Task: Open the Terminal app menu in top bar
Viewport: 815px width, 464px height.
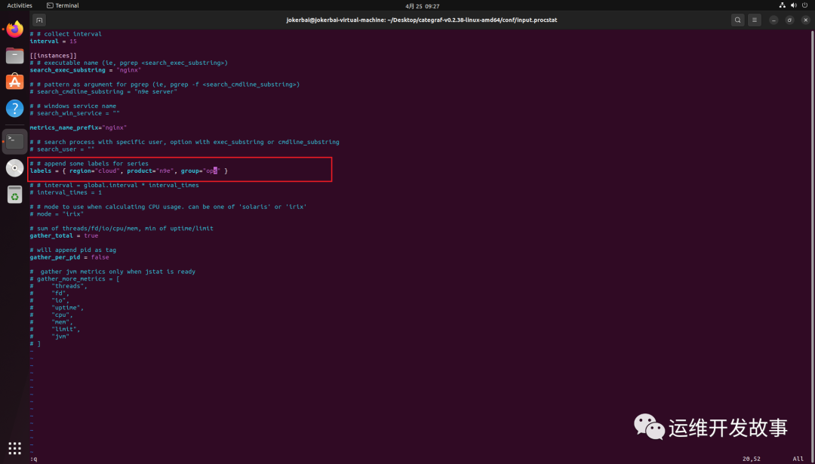Action: coord(62,5)
